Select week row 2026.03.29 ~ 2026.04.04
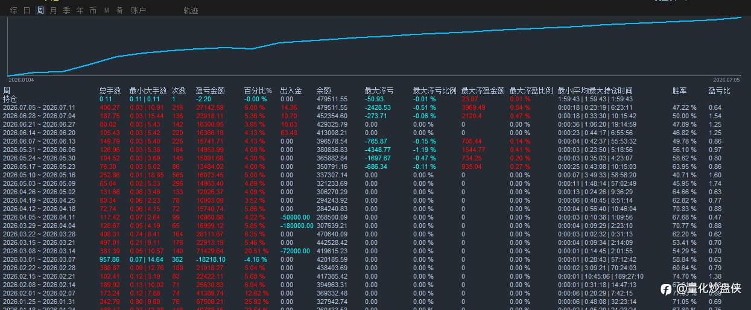The image size is (751, 310). [39, 226]
